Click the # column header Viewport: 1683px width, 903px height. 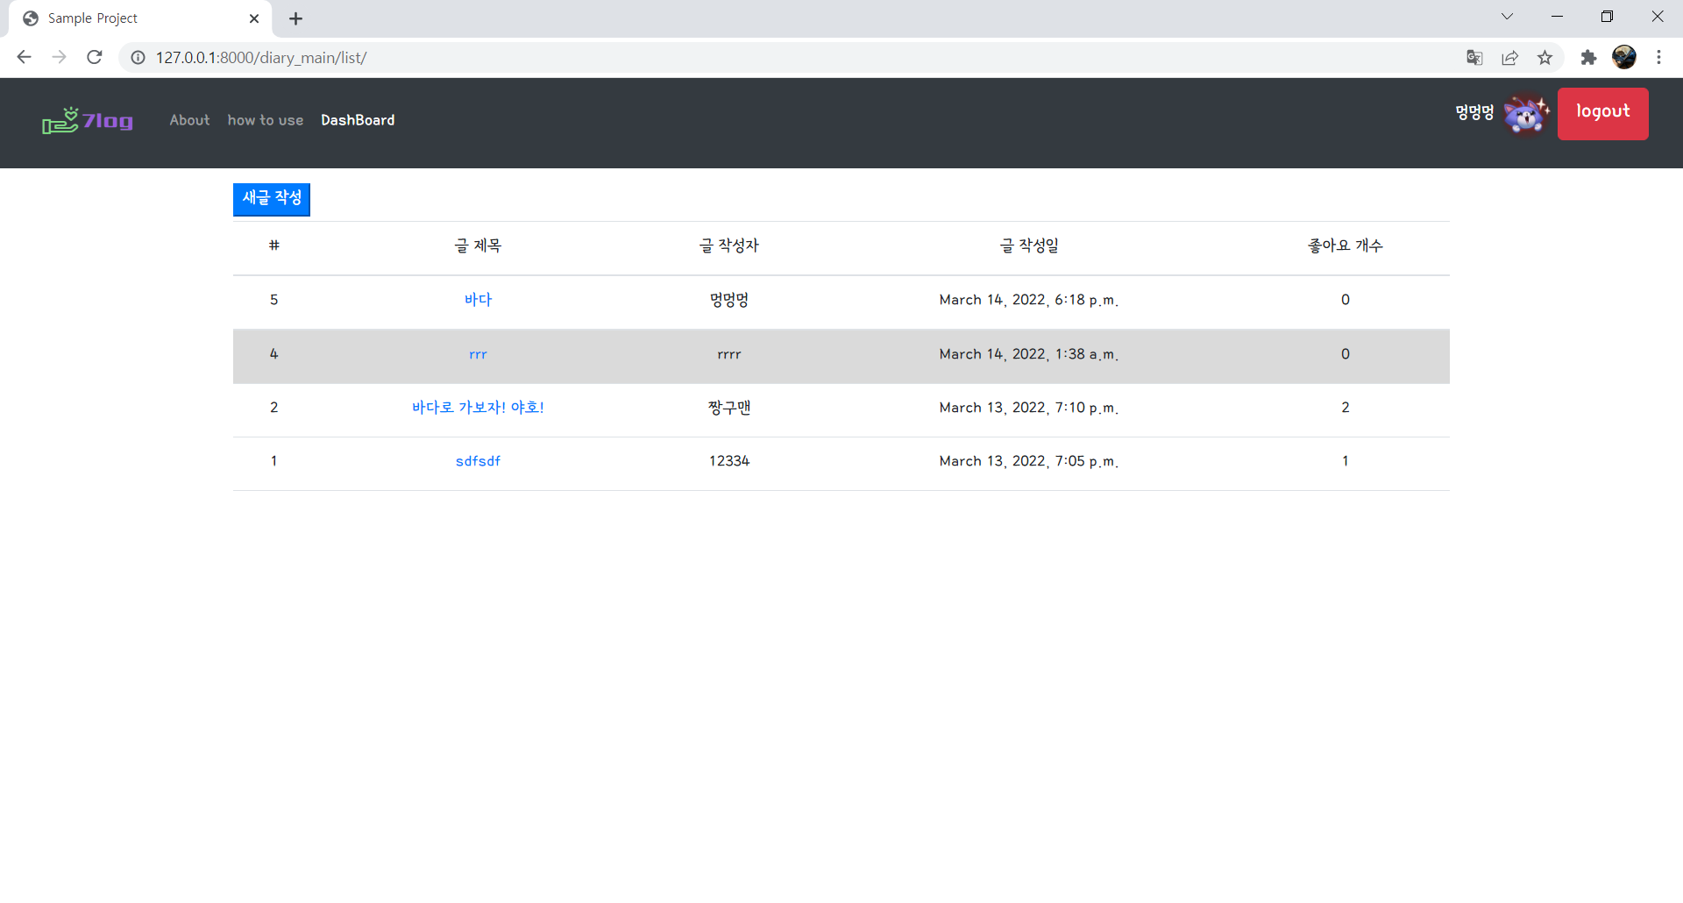pyautogui.click(x=274, y=245)
